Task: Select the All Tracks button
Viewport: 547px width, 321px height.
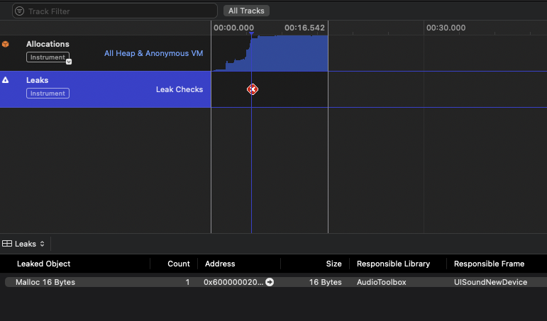Action: [246, 11]
